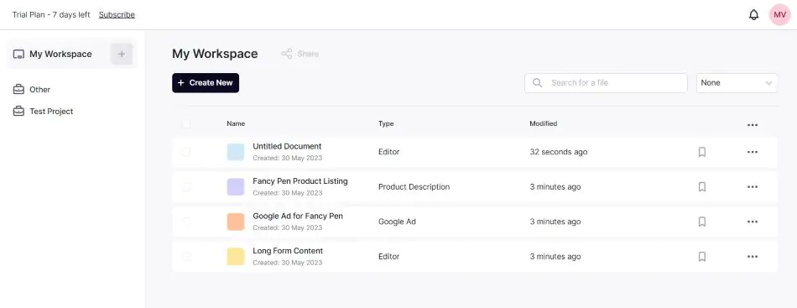Open the None filter dropdown
This screenshot has height=308, width=797.
coord(737,83)
